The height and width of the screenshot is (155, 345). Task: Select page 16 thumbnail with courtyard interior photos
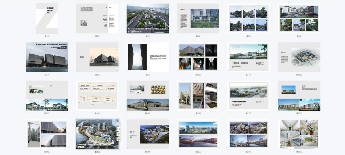(x=198, y=96)
